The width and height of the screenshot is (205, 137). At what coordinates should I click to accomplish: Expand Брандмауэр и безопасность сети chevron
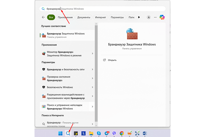point(93,69)
